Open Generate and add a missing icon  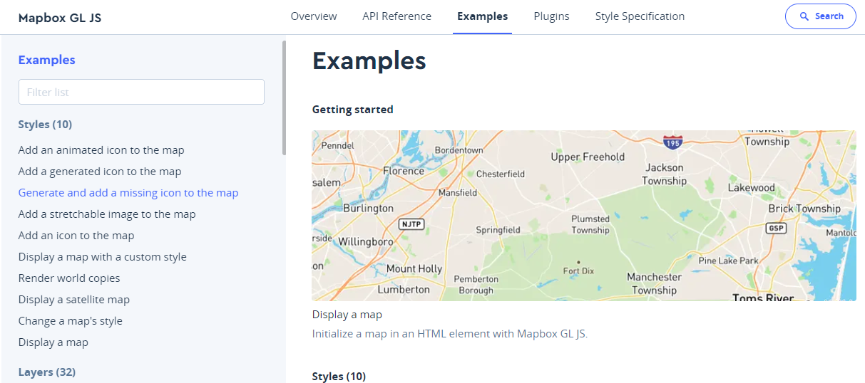pos(128,193)
